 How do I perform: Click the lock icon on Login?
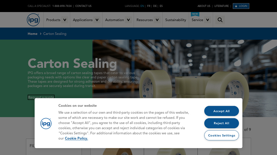click(x=236, y=6)
